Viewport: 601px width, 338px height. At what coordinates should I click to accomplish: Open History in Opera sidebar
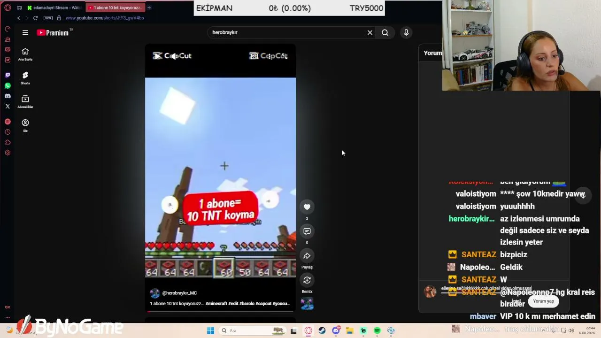(8, 132)
